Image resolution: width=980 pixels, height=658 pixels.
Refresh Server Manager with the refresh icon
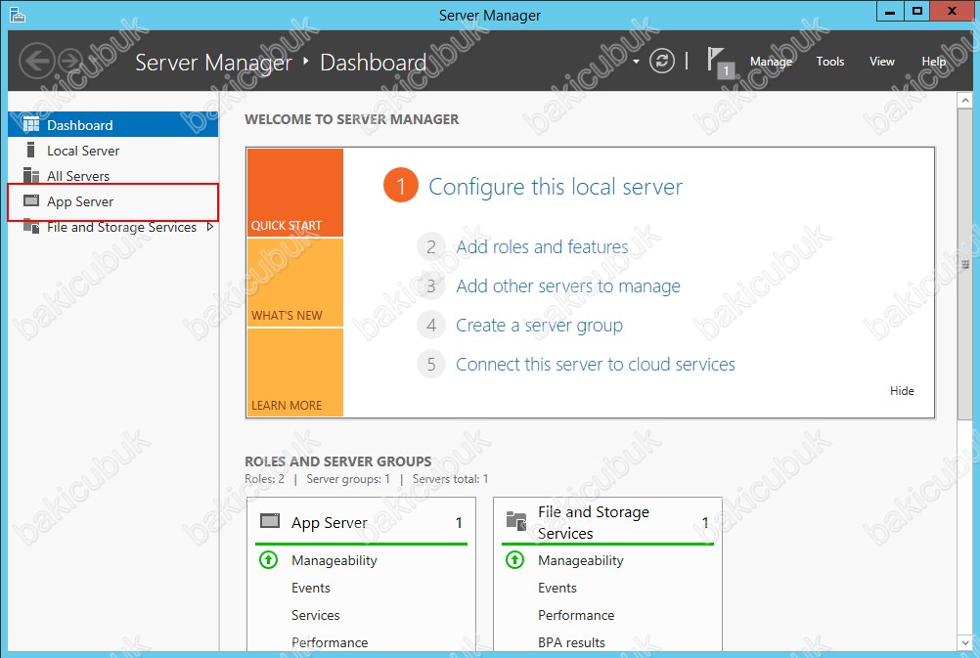click(662, 62)
